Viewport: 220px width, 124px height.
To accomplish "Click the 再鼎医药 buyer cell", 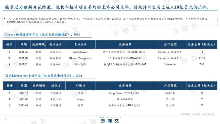I will pyautogui.click(x=55, y=52).
